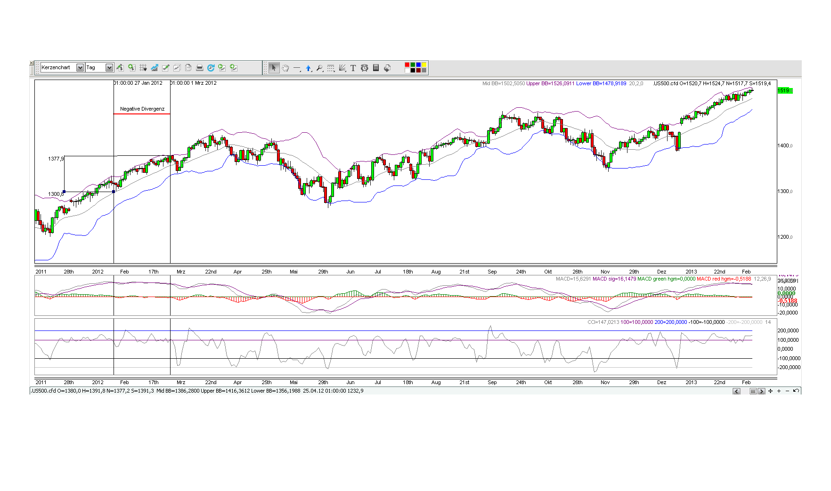831x491 pixels.
Task: Pick the white color swatch
Action: coord(407,71)
